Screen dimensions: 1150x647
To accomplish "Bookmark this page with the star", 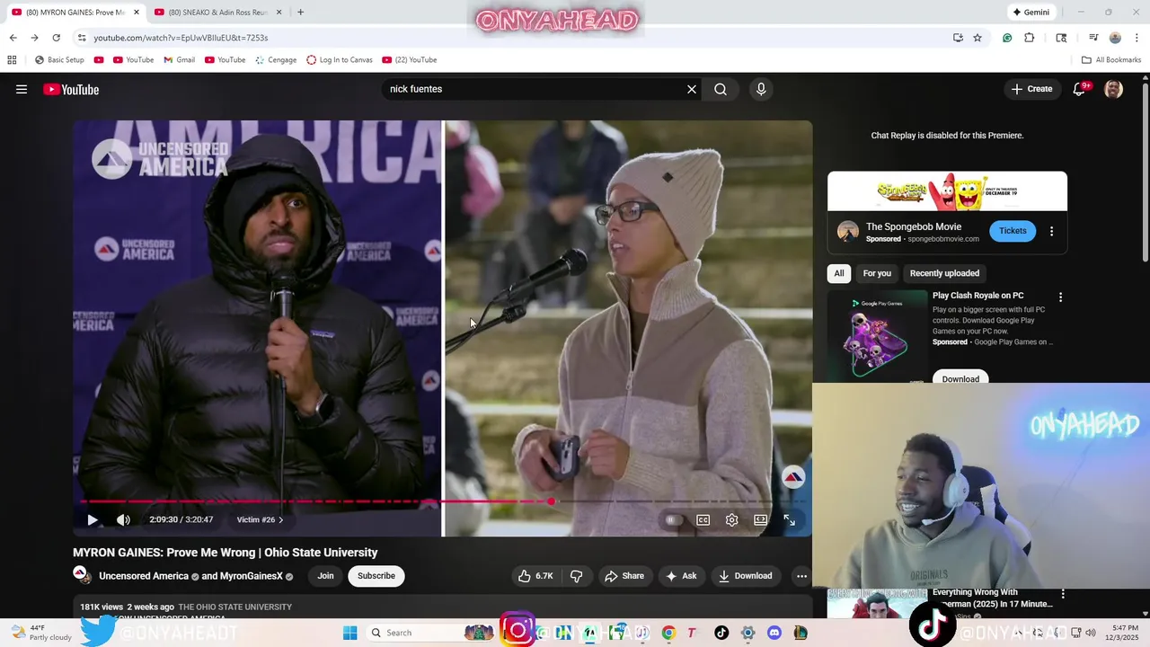I will [x=977, y=38].
